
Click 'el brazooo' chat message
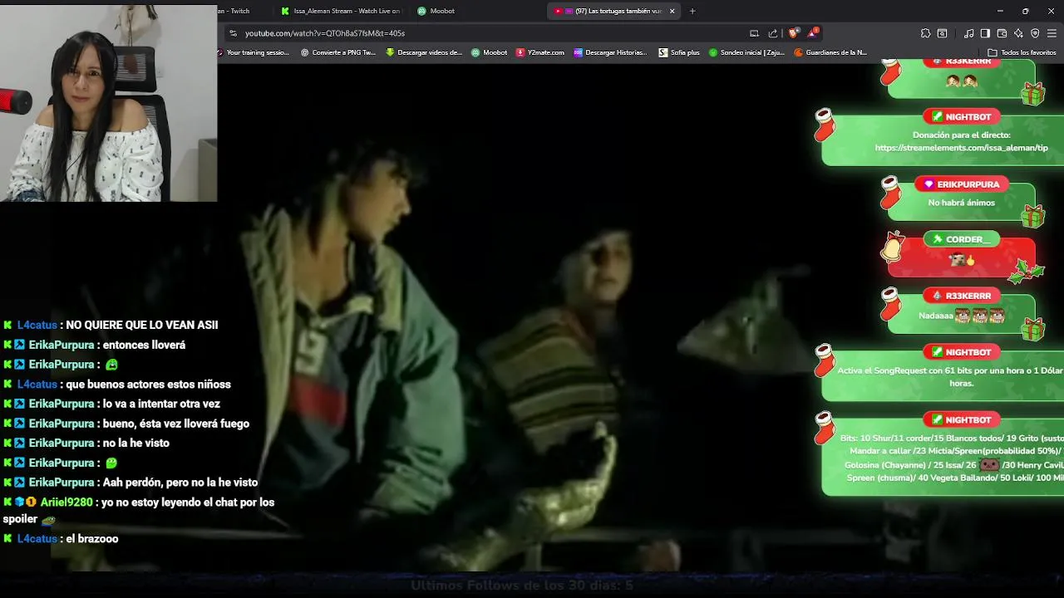coord(91,539)
